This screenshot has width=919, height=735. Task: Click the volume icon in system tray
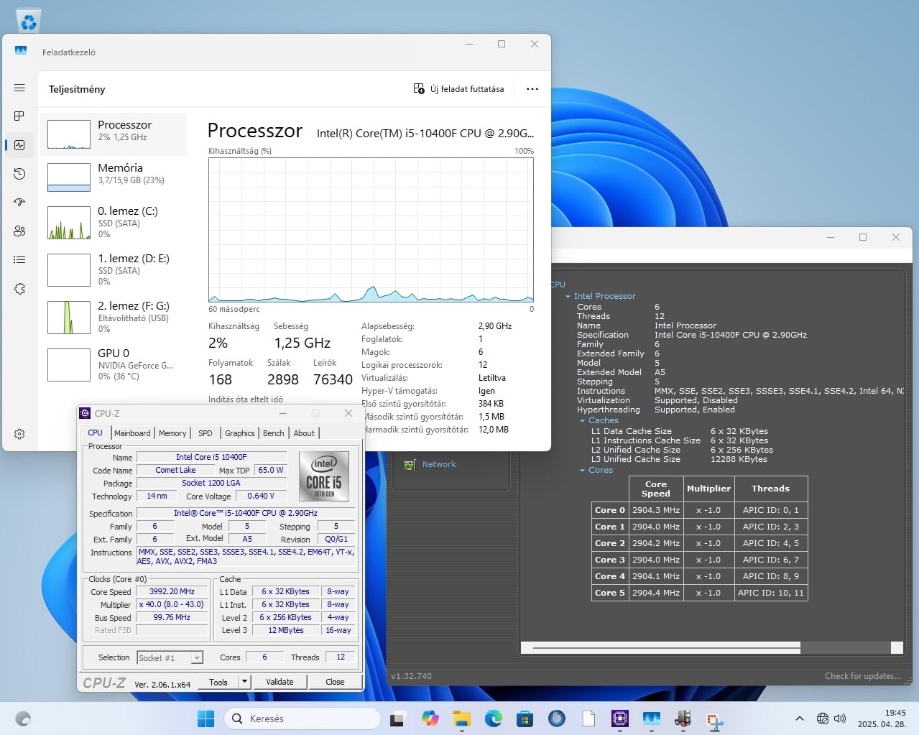coord(840,718)
